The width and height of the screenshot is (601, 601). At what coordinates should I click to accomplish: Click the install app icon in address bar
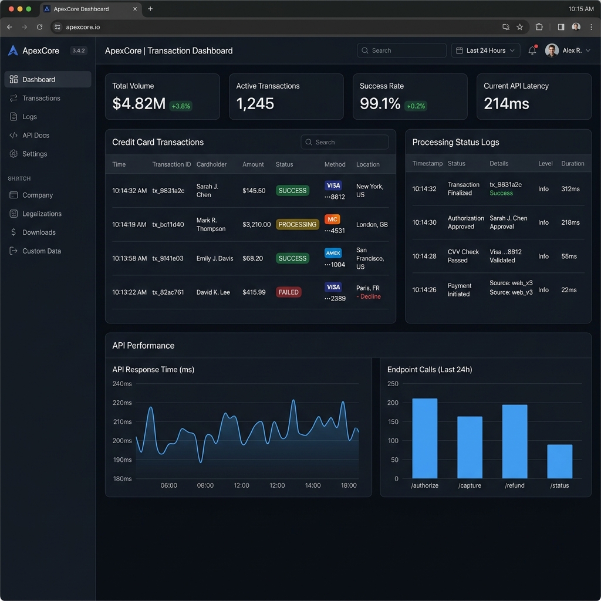point(506,27)
